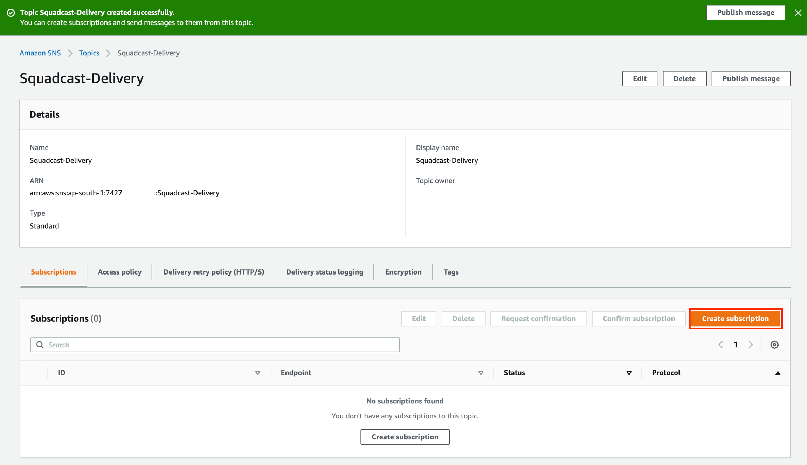Click the Endpoint column header

point(296,373)
